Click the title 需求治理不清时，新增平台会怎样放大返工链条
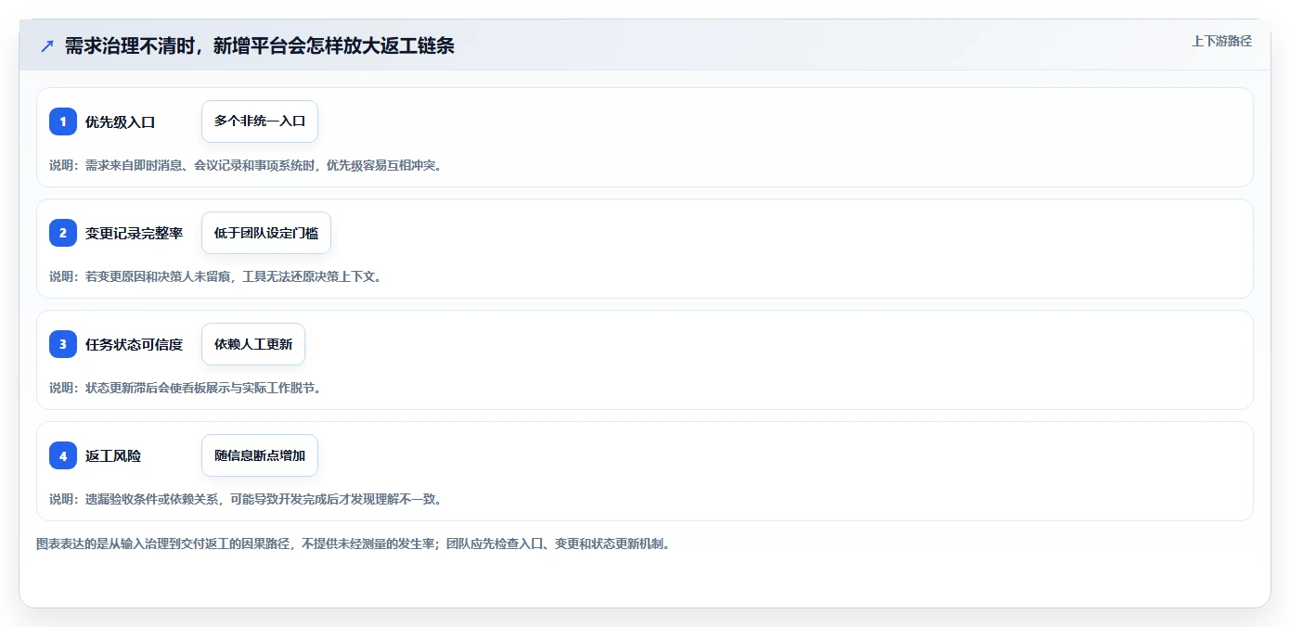Image resolution: width=1290 pixels, height=627 pixels. click(x=260, y=46)
